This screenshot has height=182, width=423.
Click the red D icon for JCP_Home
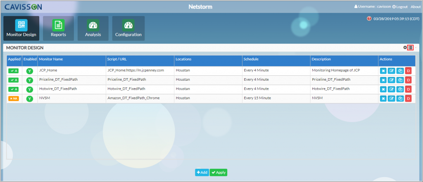408,71
